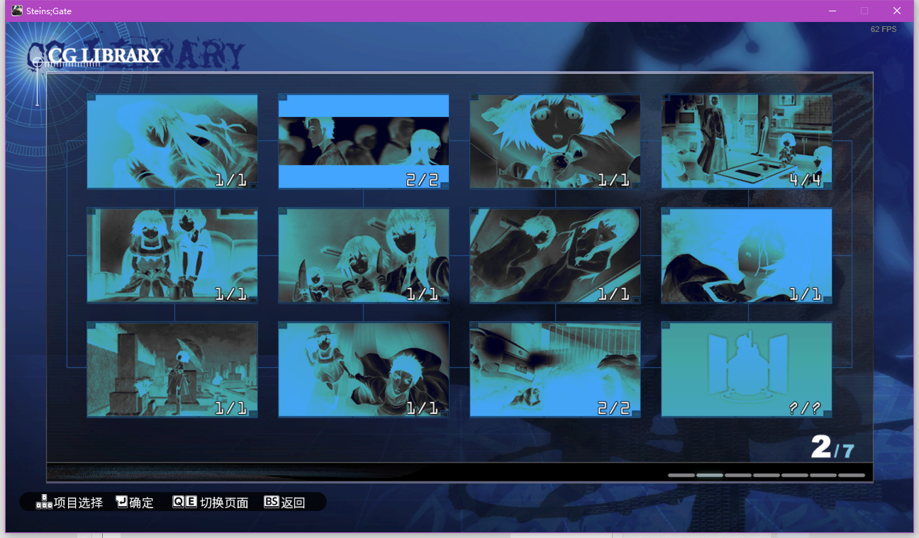Jump to the fourth page indicator dash
The image size is (919, 538).
[767, 475]
